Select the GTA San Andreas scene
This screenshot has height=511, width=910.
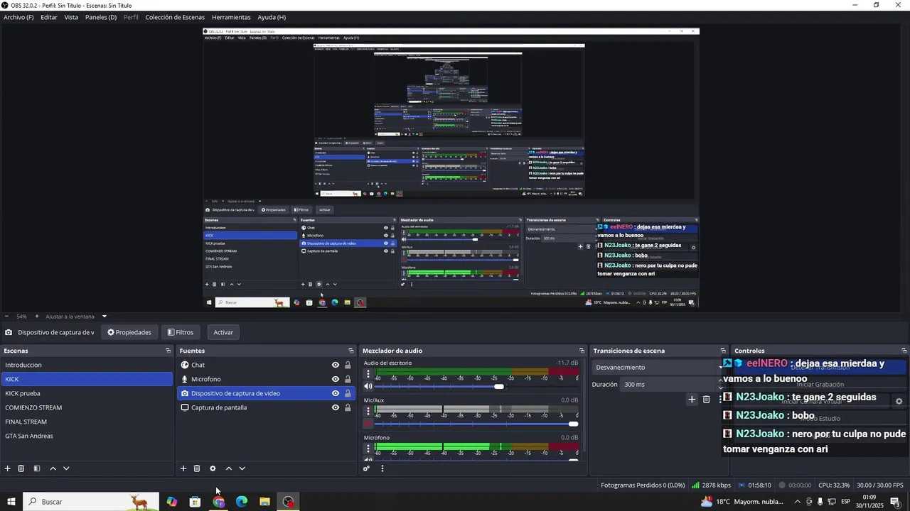tap(87, 436)
